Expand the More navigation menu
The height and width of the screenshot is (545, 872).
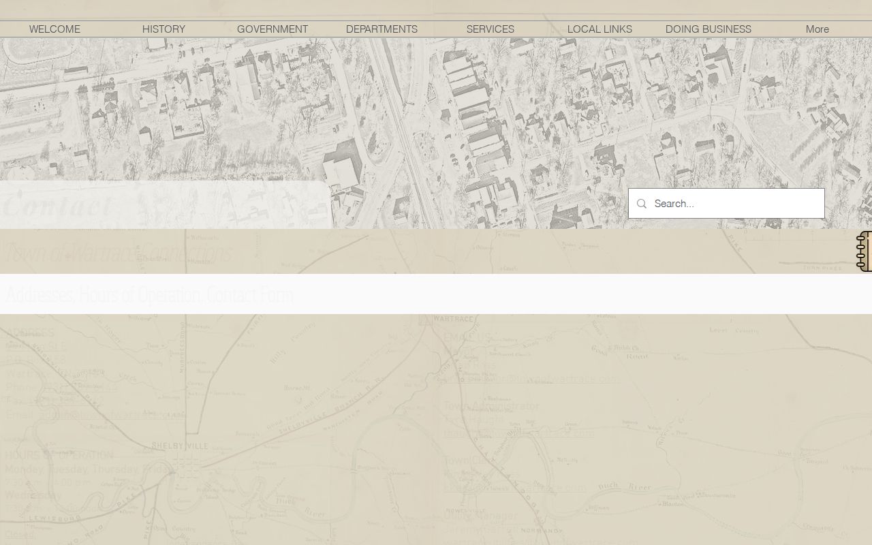tap(817, 29)
